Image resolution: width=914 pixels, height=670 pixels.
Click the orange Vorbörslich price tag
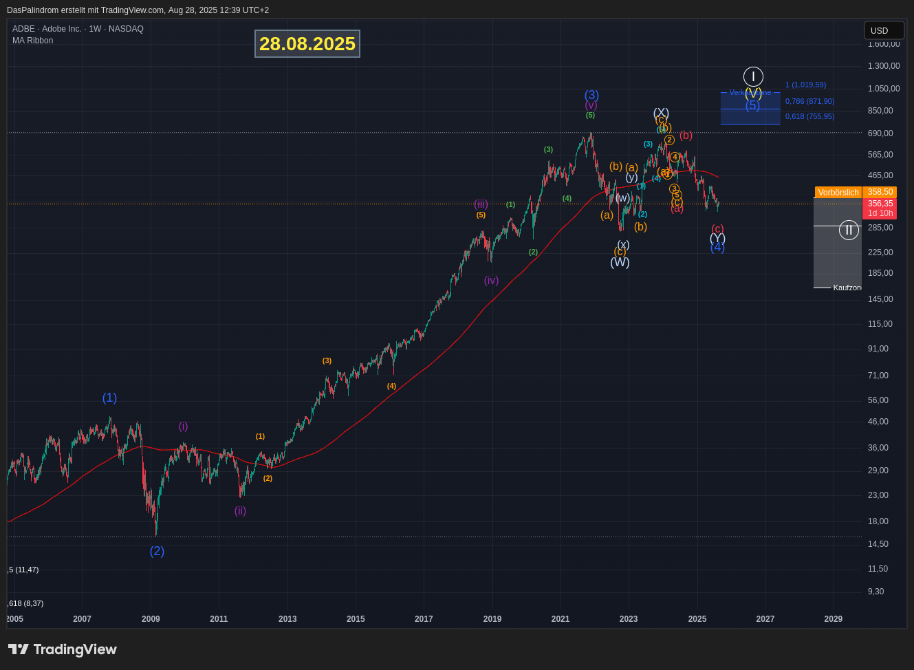[838, 193]
